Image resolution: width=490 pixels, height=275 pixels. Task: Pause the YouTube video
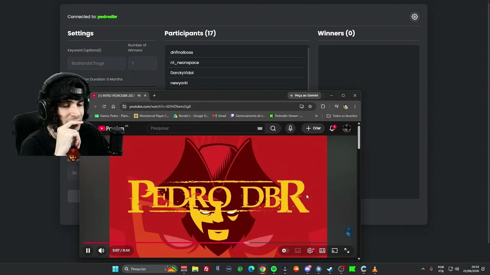click(88, 251)
